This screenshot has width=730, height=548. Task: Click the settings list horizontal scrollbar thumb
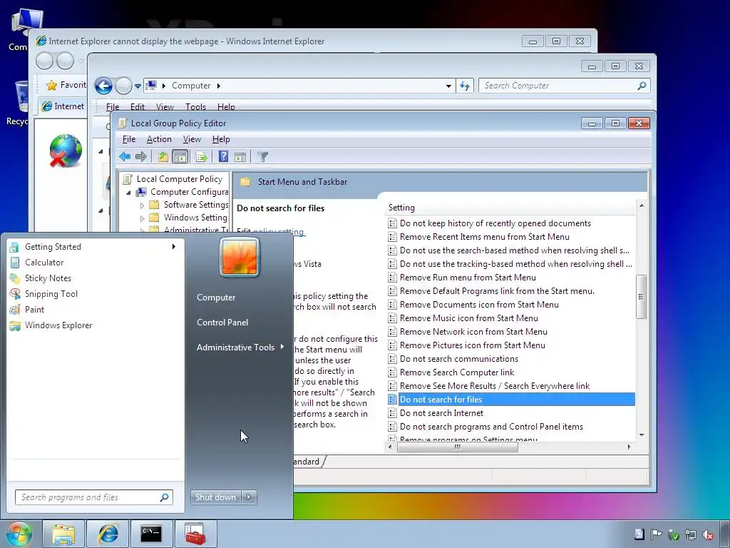(458, 447)
